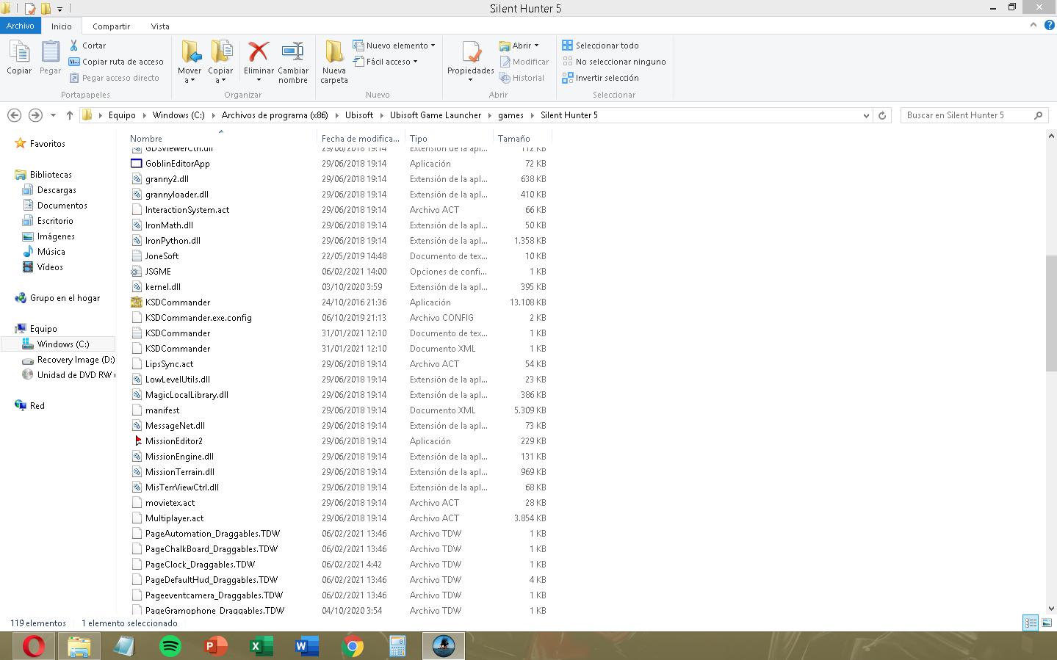Click Ubisoft Game Launcher breadcrumb
The width and height of the screenshot is (1057, 660).
pyautogui.click(x=436, y=115)
